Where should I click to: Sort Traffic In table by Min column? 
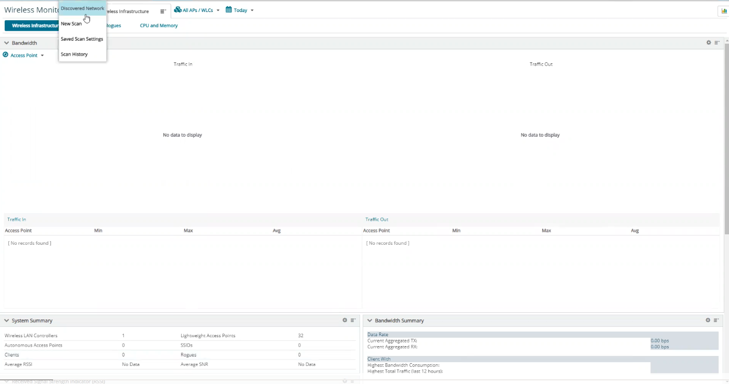coord(98,231)
